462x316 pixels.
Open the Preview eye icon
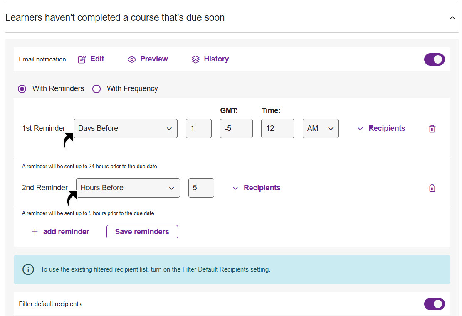pos(132,59)
